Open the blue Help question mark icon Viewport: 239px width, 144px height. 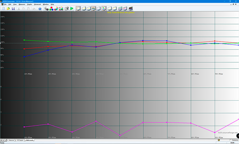click(x=40, y=9)
